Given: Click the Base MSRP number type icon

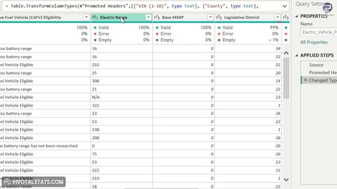Looking at the screenshot, I should 157,17.
